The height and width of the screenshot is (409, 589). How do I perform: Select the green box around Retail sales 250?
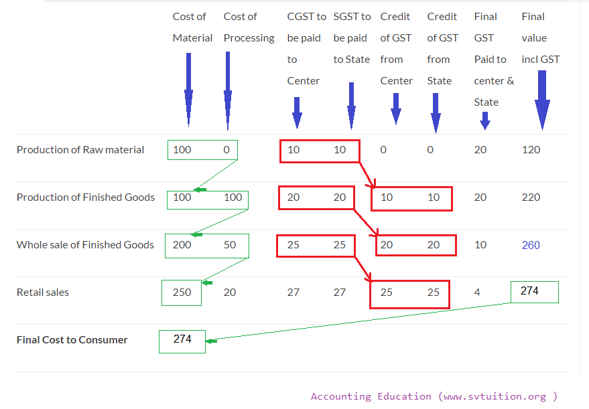coord(181,293)
